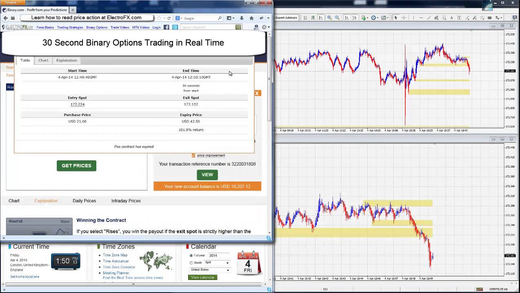Click the MT4 zoom in magnifier icon
Viewport: 520px width, 293px height.
point(329,18)
